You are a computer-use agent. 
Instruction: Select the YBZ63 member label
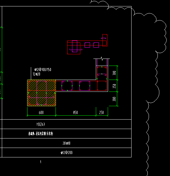click(41, 124)
